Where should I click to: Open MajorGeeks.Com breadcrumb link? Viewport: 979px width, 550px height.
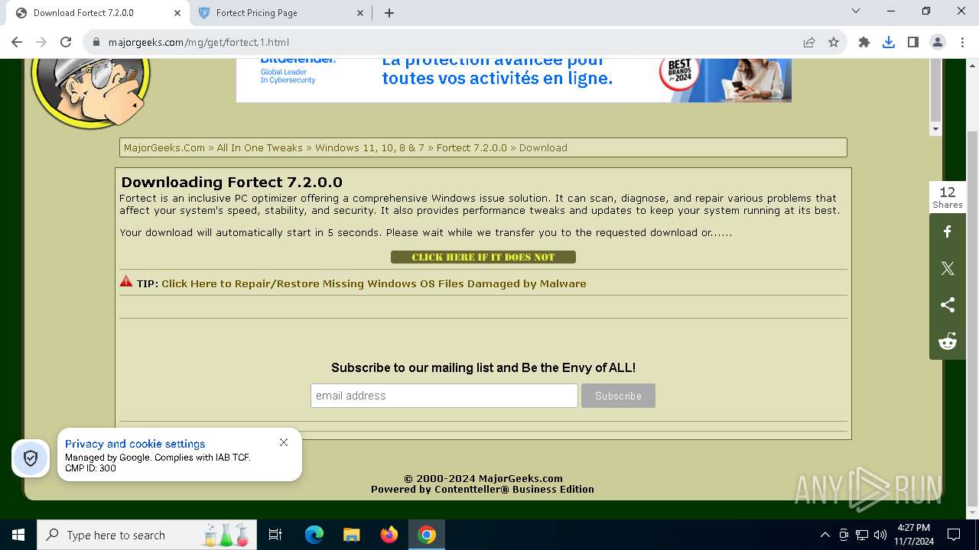164,148
